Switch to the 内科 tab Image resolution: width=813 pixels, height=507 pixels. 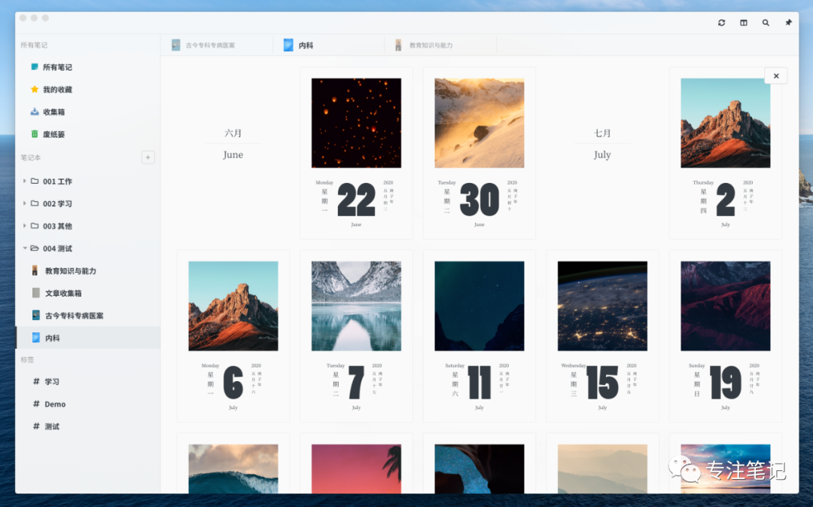pyautogui.click(x=328, y=45)
